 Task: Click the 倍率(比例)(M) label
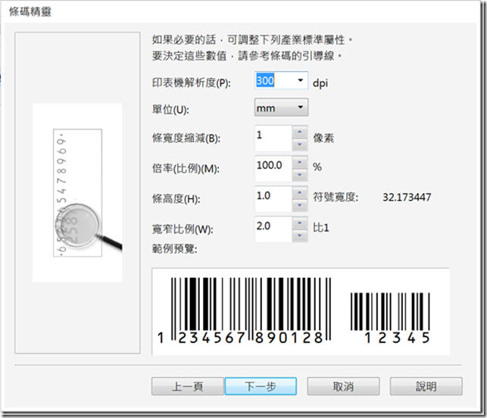click(x=186, y=168)
